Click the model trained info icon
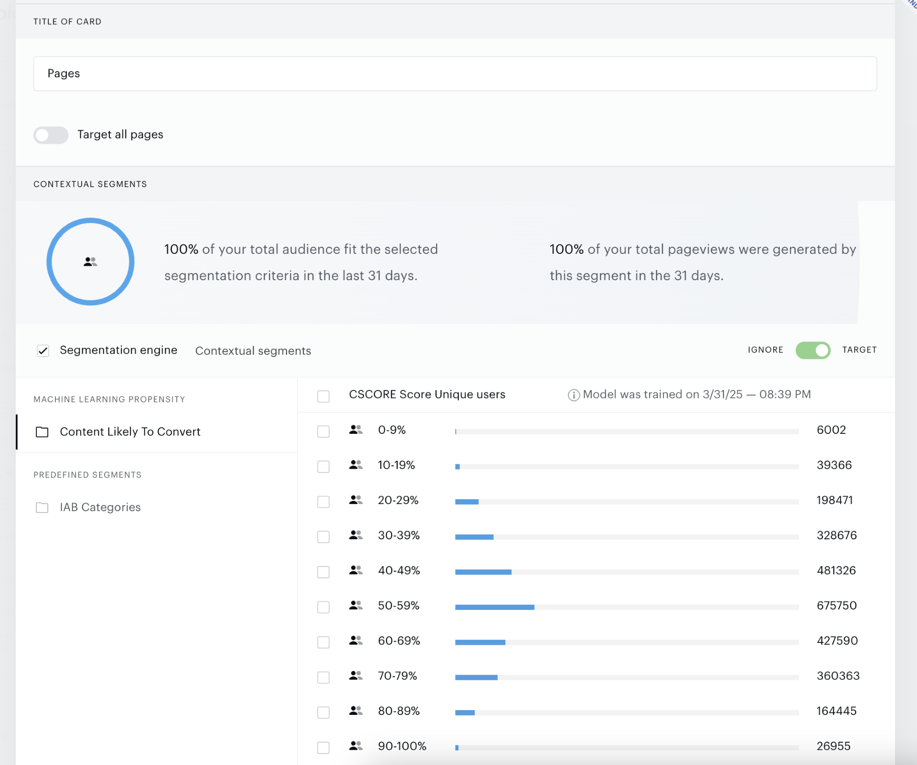 tap(574, 395)
